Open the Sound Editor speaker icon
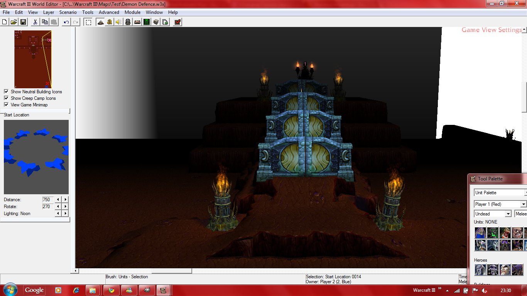 (x=119, y=22)
